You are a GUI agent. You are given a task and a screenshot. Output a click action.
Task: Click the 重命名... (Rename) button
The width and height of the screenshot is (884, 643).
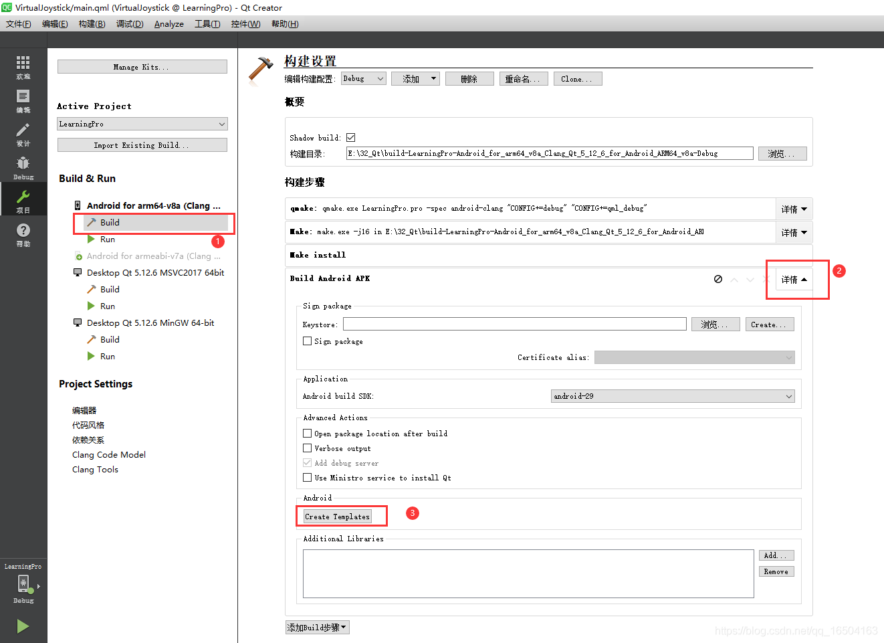pyautogui.click(x=524, y=78)
